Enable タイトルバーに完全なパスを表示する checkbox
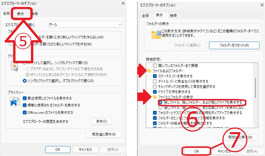Screen dimensions: 265x156 coord(155,81)
